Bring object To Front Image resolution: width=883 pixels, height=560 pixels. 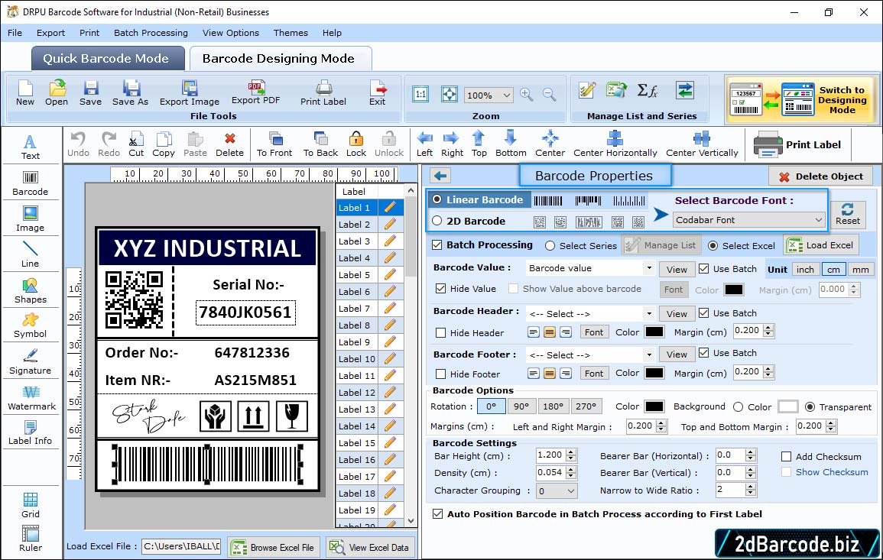274,144
